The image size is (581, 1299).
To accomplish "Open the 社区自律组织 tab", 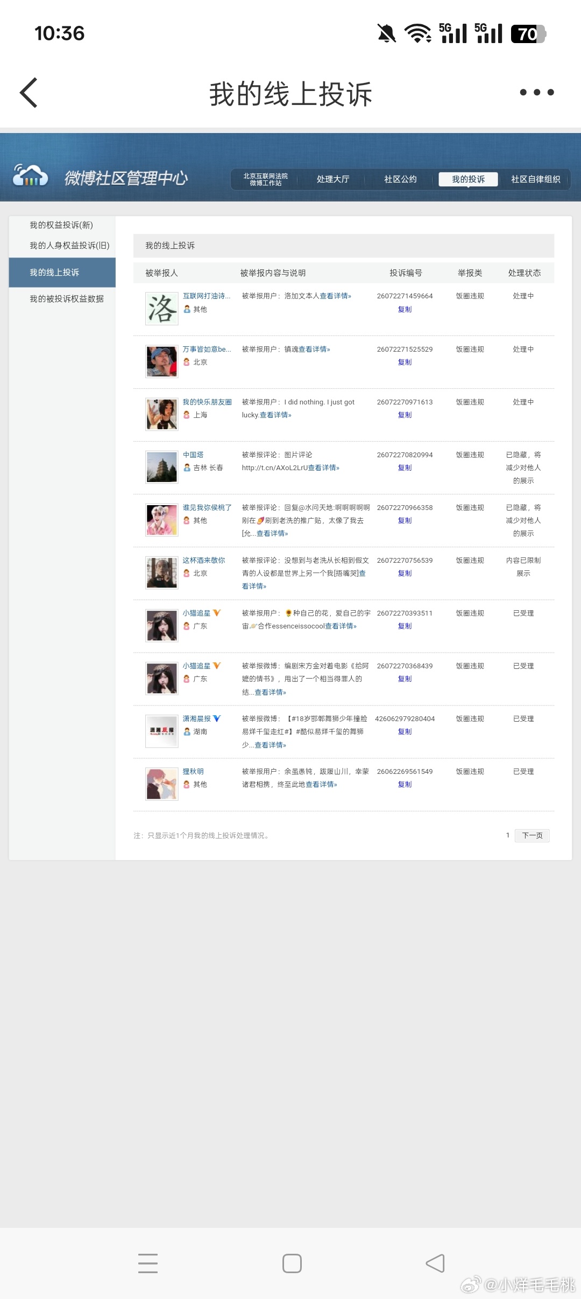I will tap(535, 179).
